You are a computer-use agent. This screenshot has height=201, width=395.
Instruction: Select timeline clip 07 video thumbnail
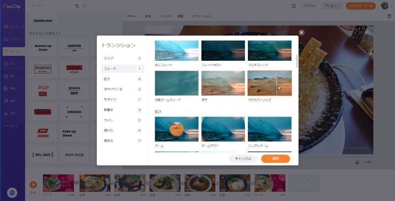pyautogui.click(x=270, y=183)
